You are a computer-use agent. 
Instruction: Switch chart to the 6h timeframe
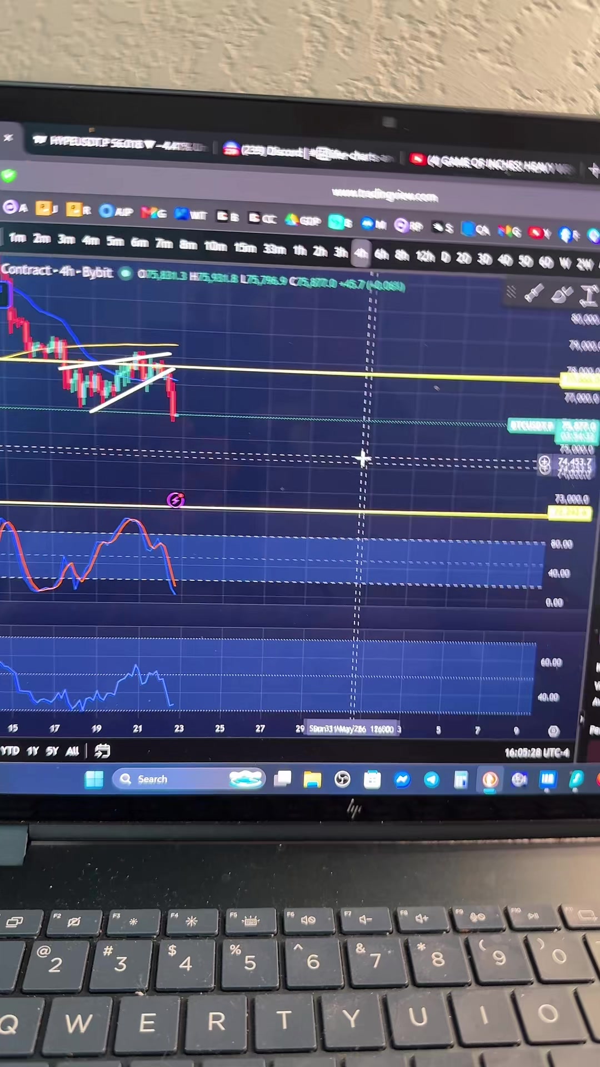382,255
